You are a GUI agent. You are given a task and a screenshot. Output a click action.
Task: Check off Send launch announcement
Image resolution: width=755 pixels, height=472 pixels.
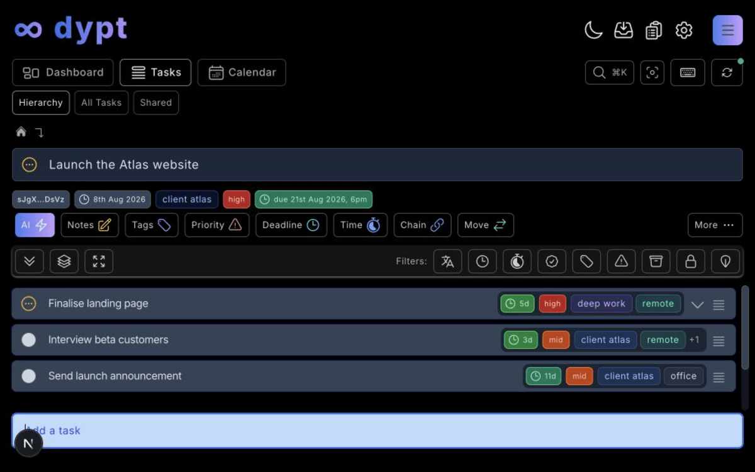(29, 376)
